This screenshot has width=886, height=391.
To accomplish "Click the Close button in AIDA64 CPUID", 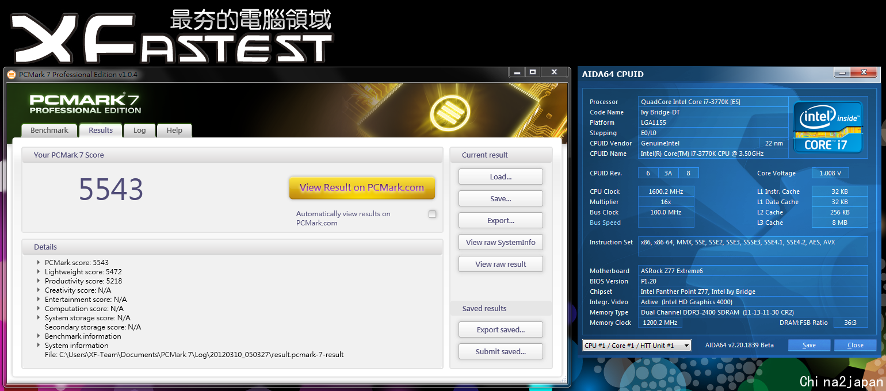I will point(855,345).
